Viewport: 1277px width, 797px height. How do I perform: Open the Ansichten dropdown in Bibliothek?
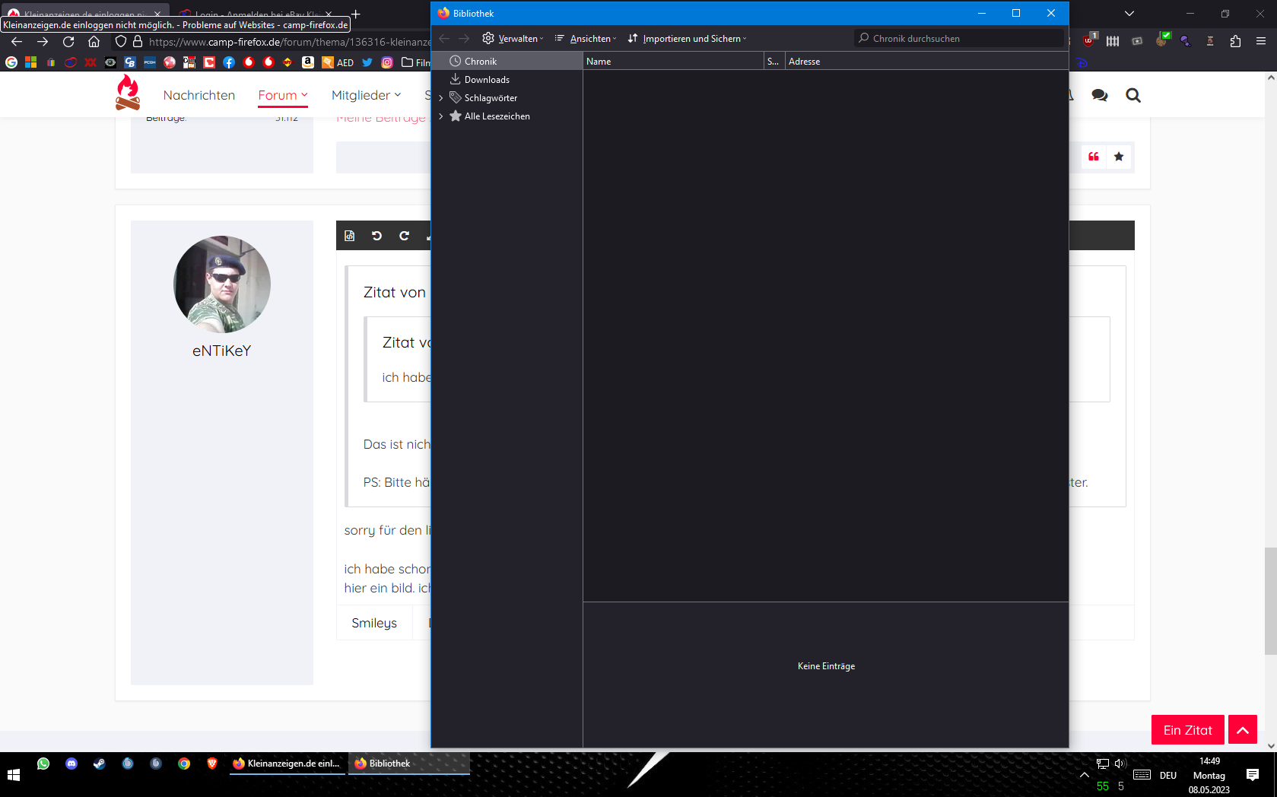586,39
